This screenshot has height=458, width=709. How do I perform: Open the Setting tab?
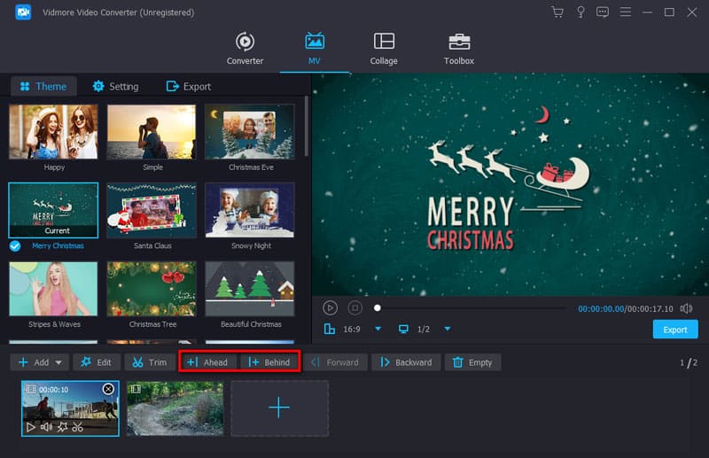click(x=115, y=87)
